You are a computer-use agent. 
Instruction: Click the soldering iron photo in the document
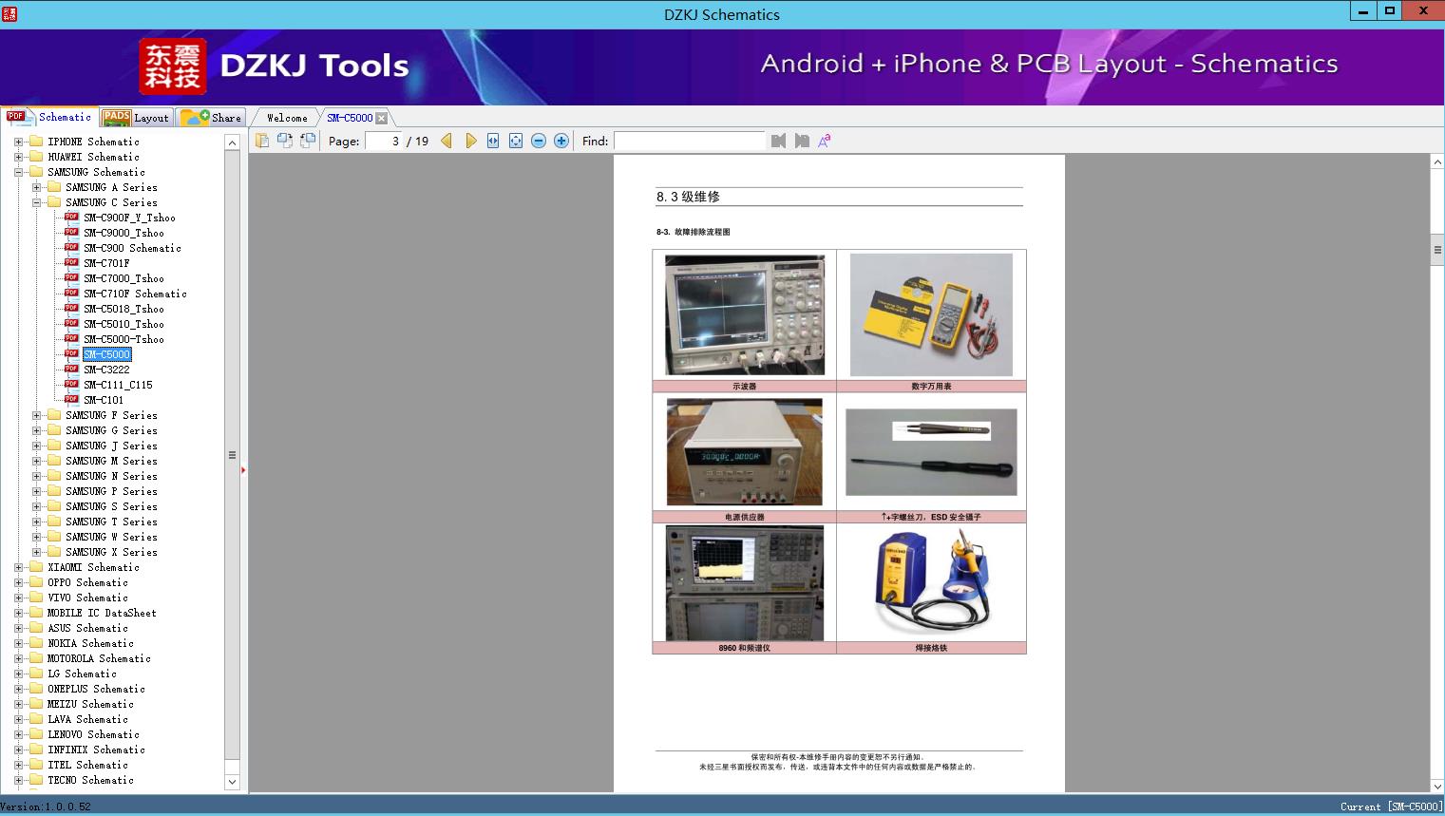coord(931,581)
